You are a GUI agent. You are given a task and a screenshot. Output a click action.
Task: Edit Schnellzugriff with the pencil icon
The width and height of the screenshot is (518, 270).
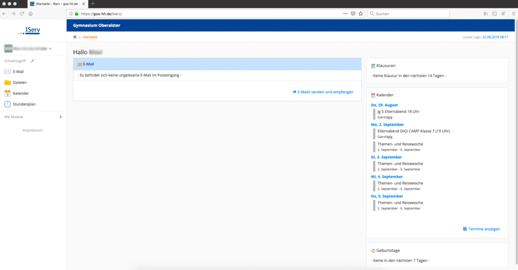[32, 61]
